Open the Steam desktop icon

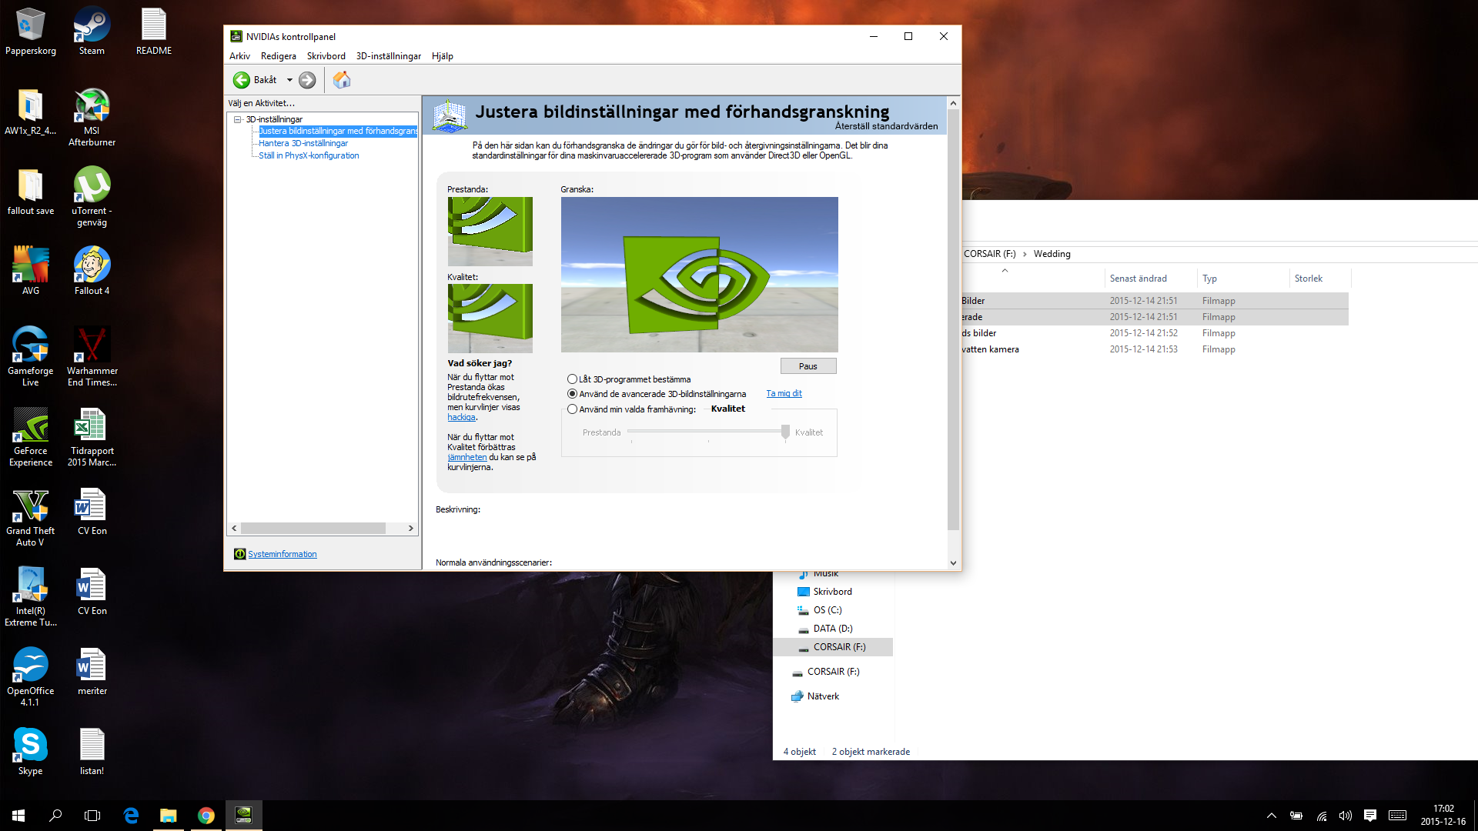92,32
